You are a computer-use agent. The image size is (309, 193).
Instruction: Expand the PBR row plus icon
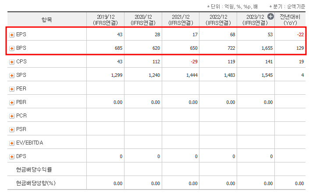(x=12, y=103)
